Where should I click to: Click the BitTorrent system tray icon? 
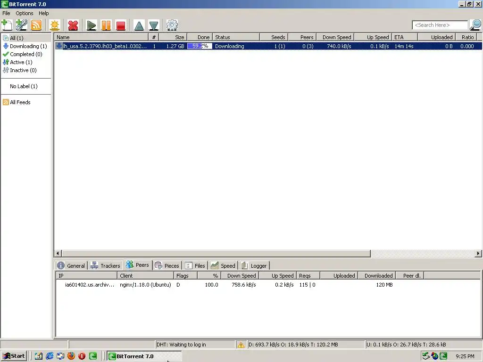point(443,356)
